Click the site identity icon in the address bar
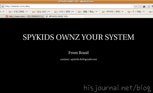The width and height of the screenshot is (153, 93). (3, 6)
